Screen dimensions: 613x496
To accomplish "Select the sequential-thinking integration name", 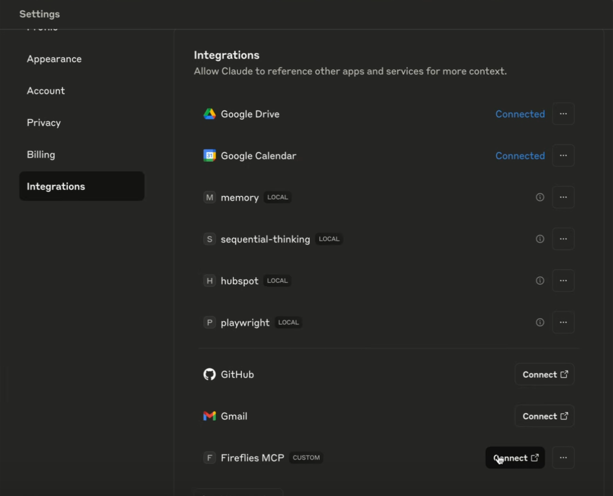I will [x=265, y=239].
